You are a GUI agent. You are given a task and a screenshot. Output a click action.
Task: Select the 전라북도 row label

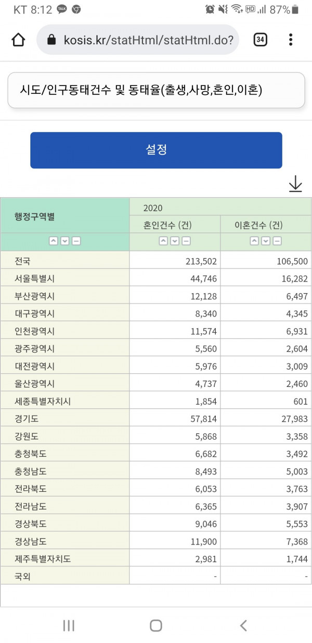point(65,489)
